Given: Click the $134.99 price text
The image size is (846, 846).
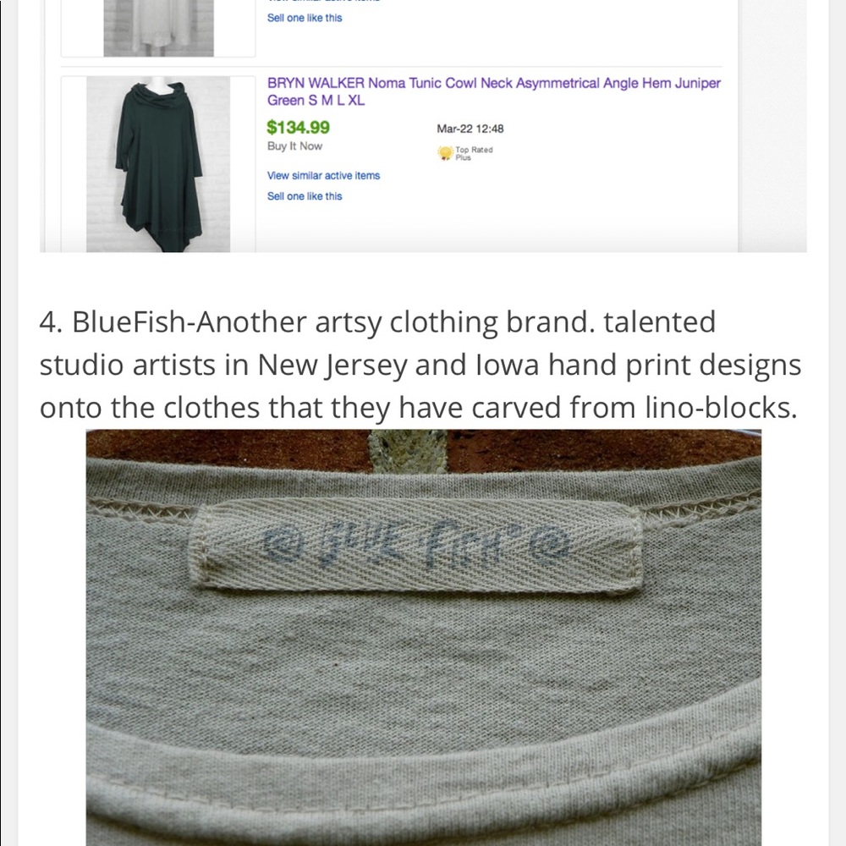Looking at the screenshot, I should click(298, 128).
